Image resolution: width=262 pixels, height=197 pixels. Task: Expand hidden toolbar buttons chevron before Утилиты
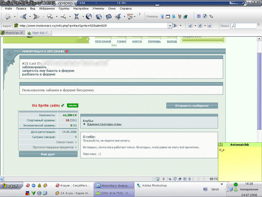tap(139, 14)
